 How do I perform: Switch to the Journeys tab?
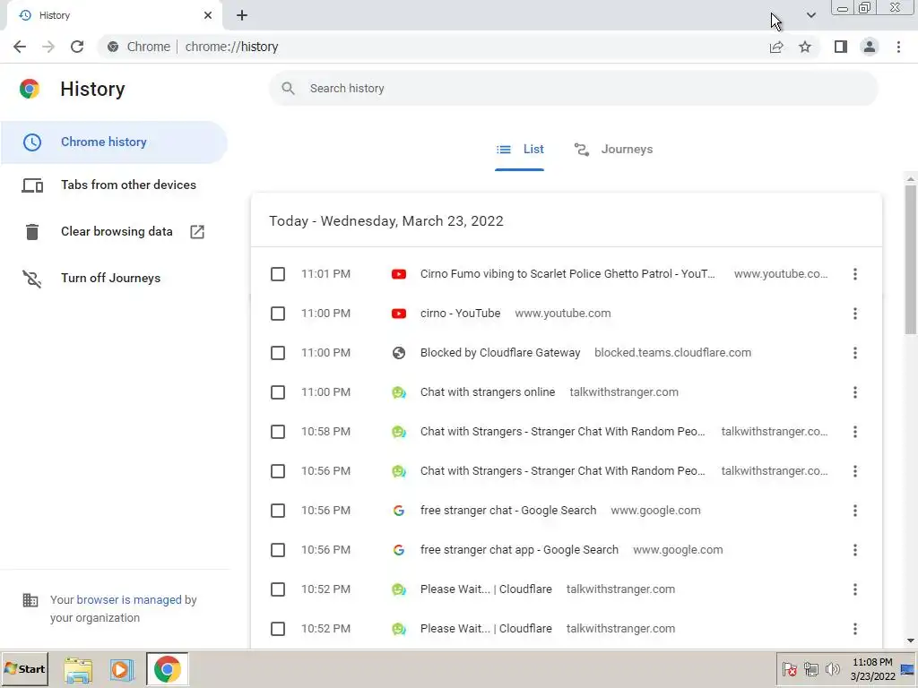pos(613,150)
